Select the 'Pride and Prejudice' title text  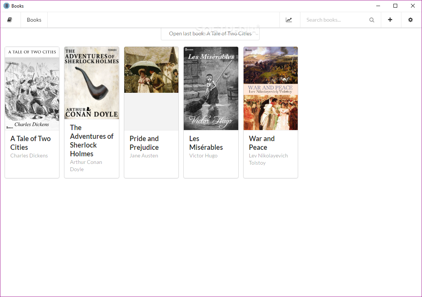click(144, 143)
